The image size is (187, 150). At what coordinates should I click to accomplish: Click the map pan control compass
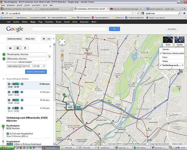coord(62,42)
